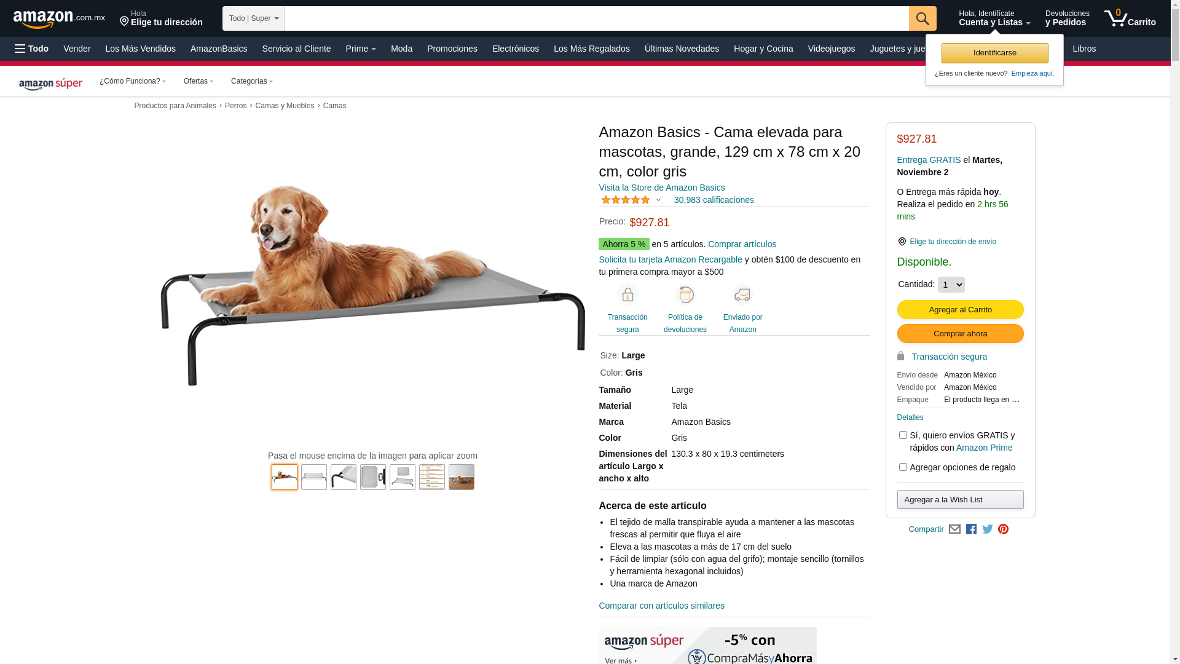Share the product on Facebook
The width and height of the screenshot is (1180, 664).
(x=971, y=529)
